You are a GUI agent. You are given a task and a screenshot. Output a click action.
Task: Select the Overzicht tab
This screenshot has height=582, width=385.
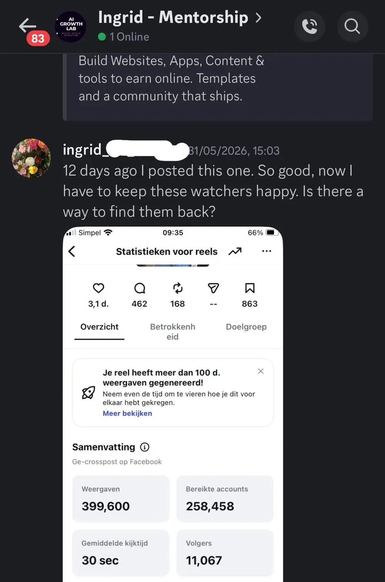point(99,327)
